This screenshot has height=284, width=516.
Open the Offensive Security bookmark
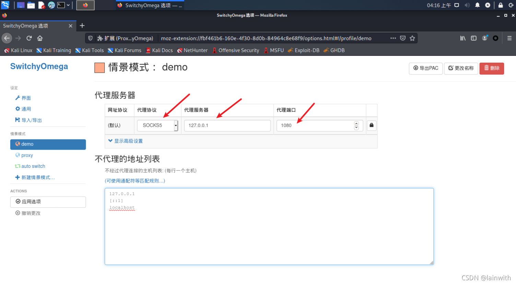236,50
